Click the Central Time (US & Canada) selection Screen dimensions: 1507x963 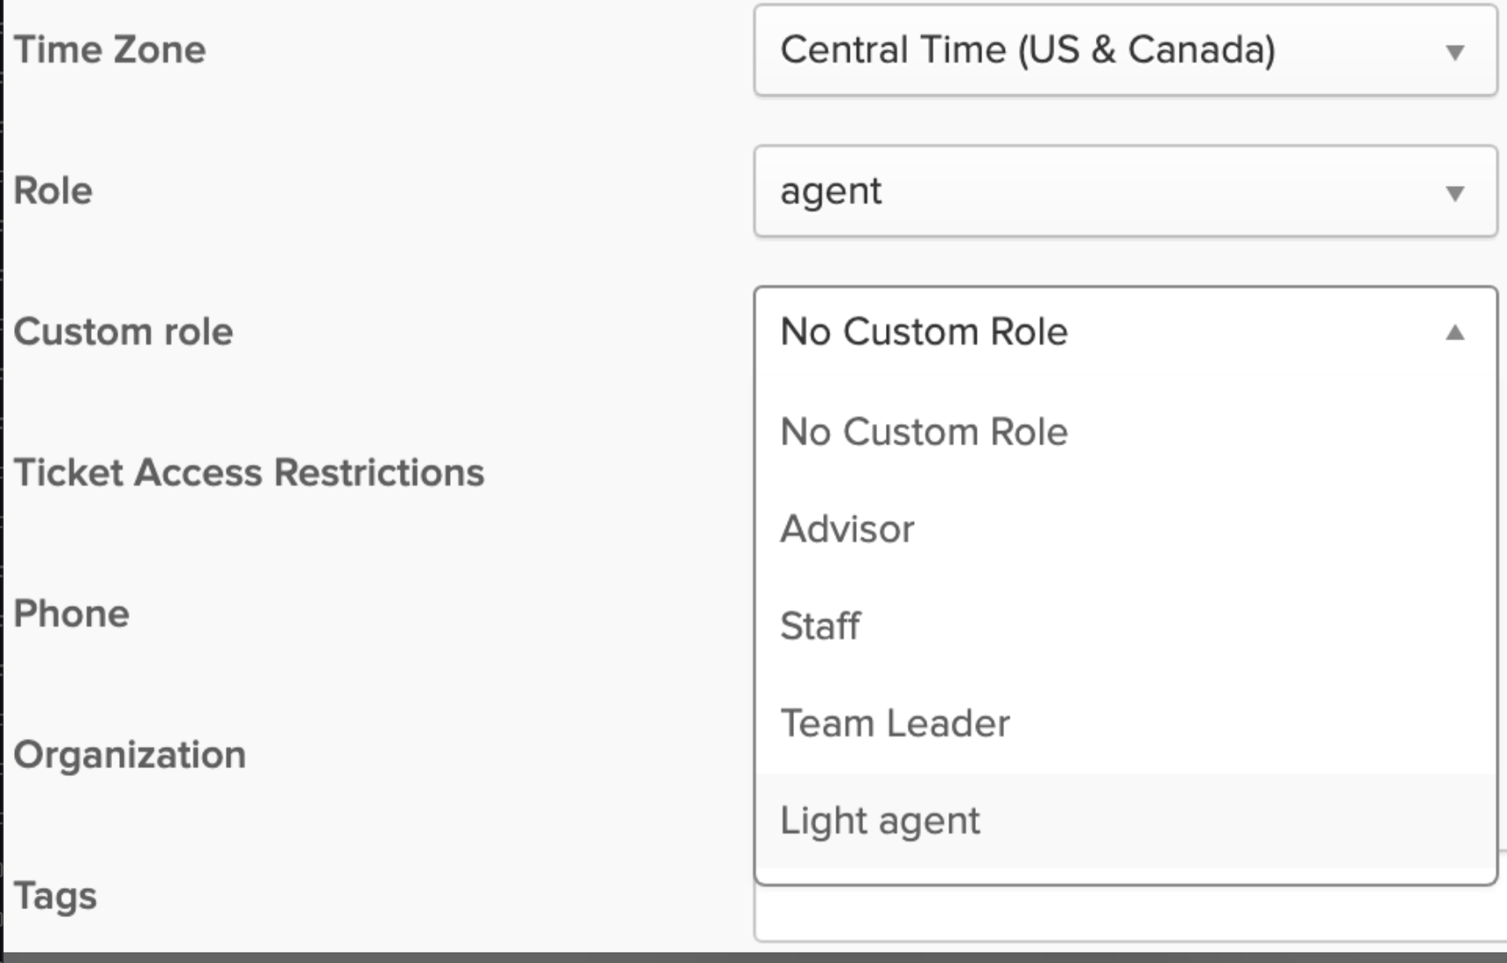[1028, 50]
